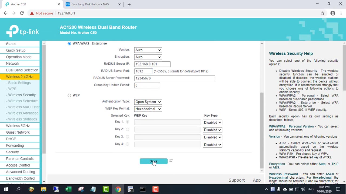The image size is (346, 194).
Task: Open the green Camtasia taskbar icon
Action: pos(106,189)
